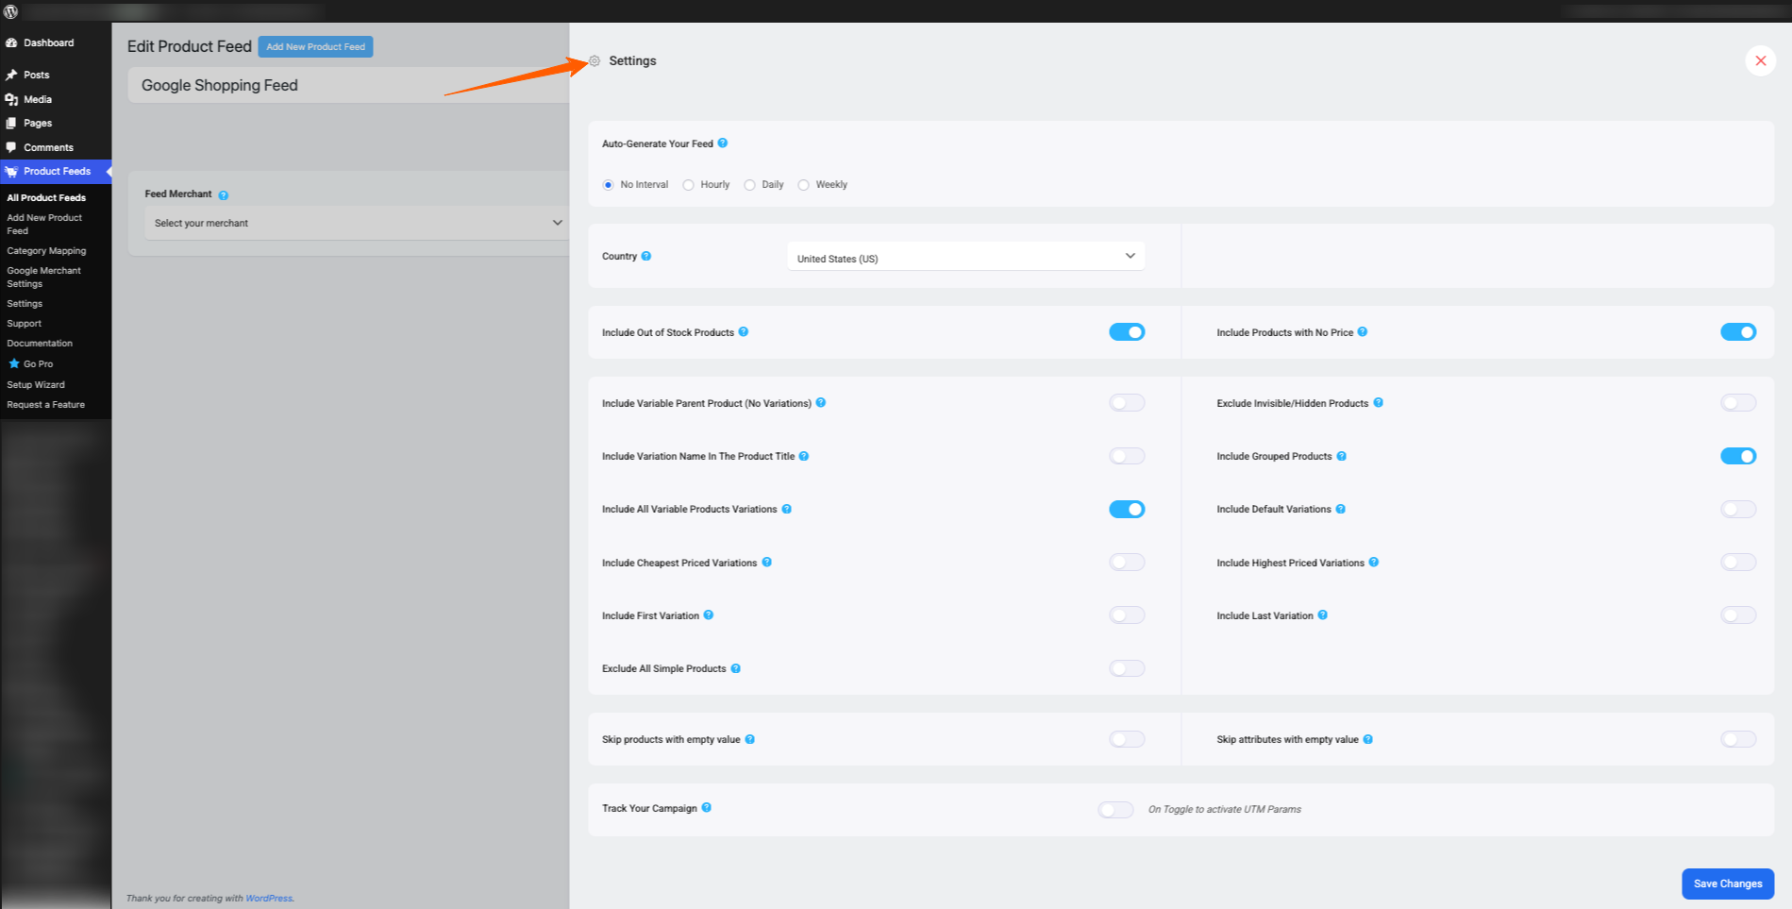Open Category Mapping in the sidebar
The height and width of the screenshot is (909, 1792).
[46, 251]
